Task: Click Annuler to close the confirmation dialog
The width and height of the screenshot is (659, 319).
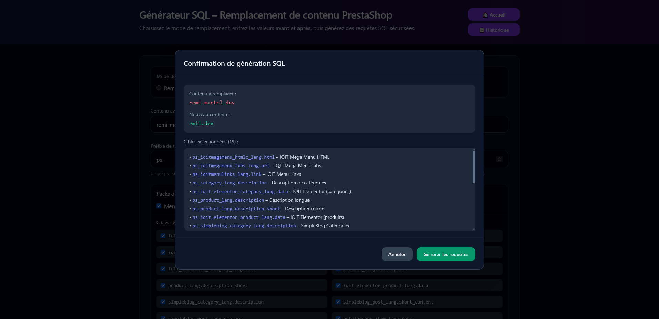Action: coord(396,254)
